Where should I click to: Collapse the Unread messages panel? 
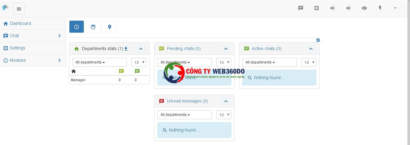[226, 101]
